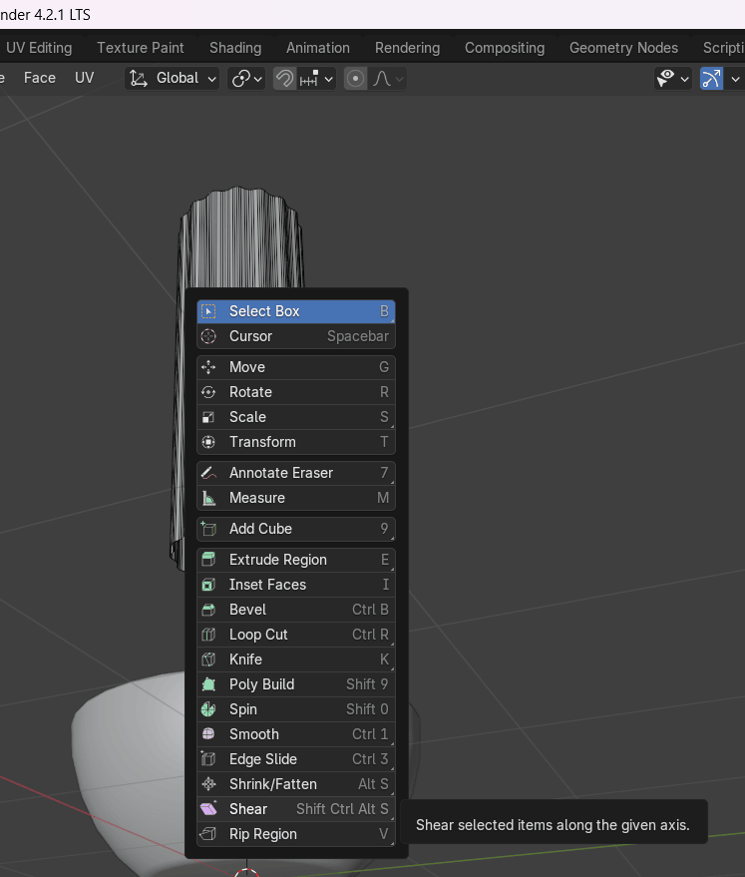This screenshot has height=877, width=745.
Task: Select the Measure tool icon
Action: coord(208,498)
